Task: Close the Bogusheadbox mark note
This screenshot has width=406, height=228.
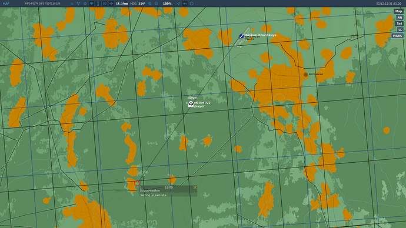Action: click(x=195, y=187)
